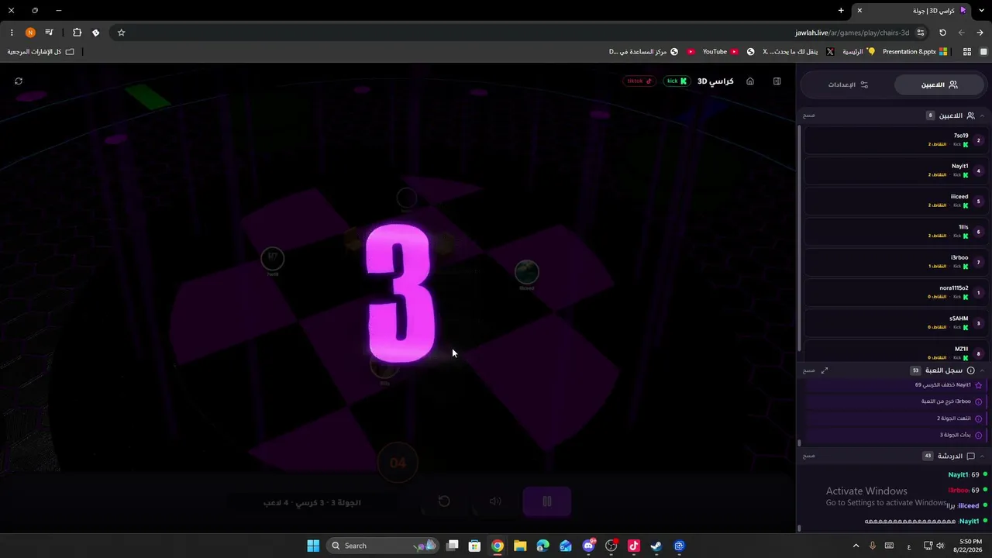Refresh the game view with the sync icon

click(x=19, y=81)
